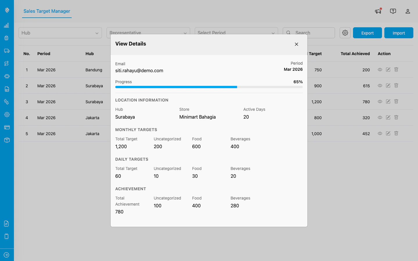
Task: Click the edit pencil icon on row 4
Action: tap(388, 117)
